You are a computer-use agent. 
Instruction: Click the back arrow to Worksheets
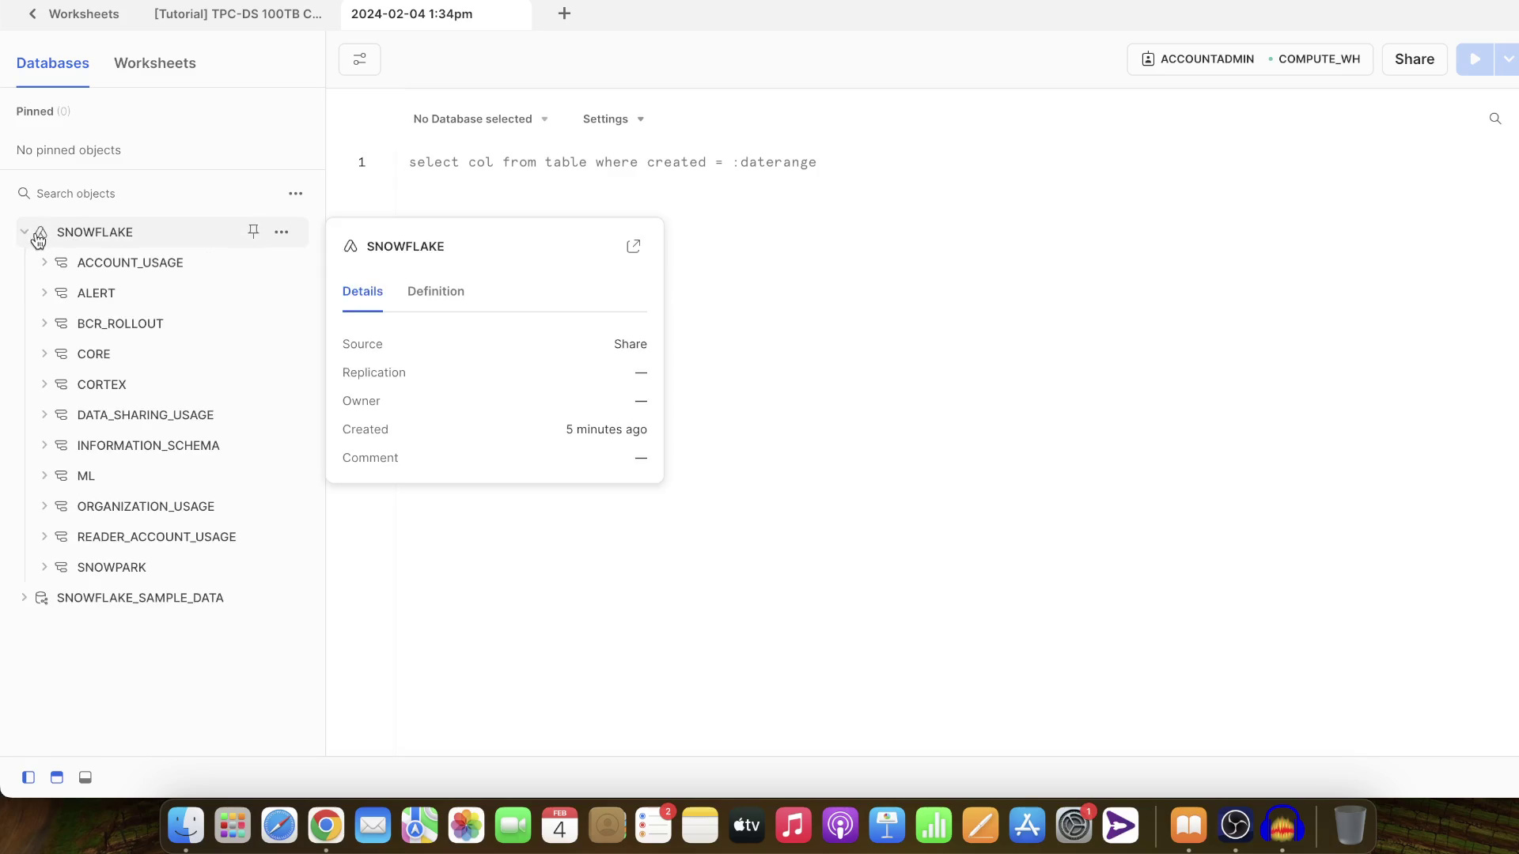(32, 14)
